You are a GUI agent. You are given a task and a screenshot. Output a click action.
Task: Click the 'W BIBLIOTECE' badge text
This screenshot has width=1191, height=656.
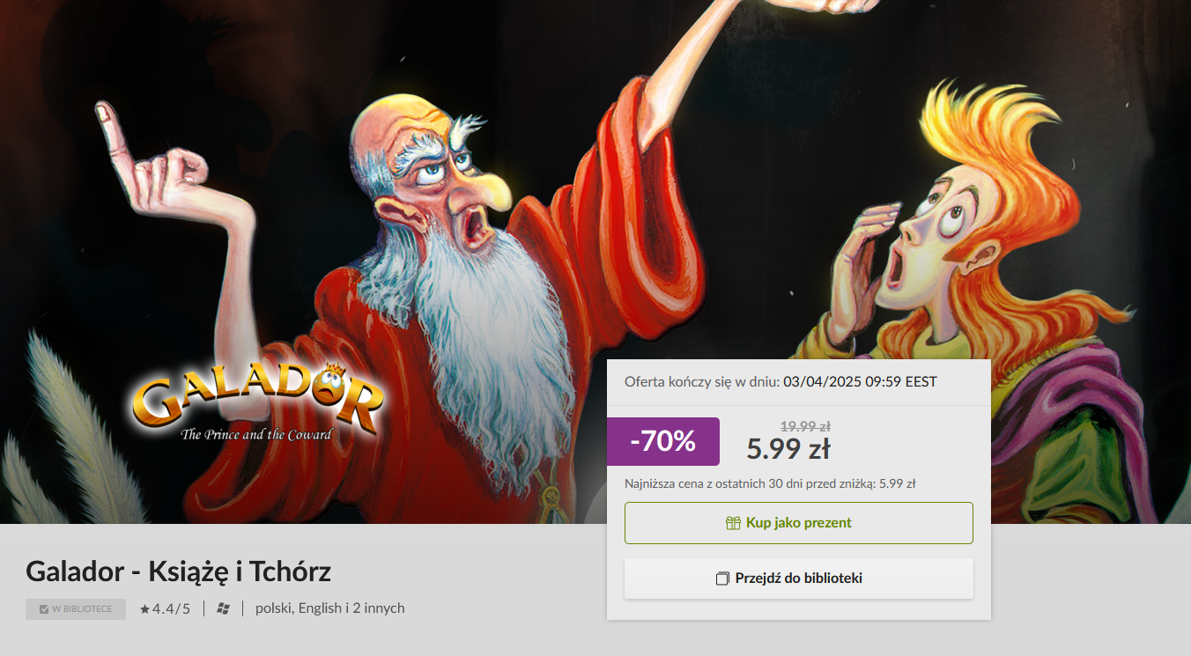coord(82,609)
